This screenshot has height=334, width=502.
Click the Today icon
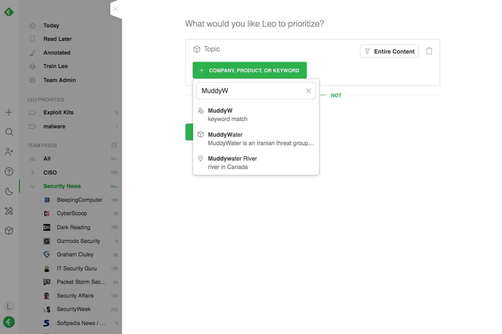pyautogui.click(x=32, y=25)
